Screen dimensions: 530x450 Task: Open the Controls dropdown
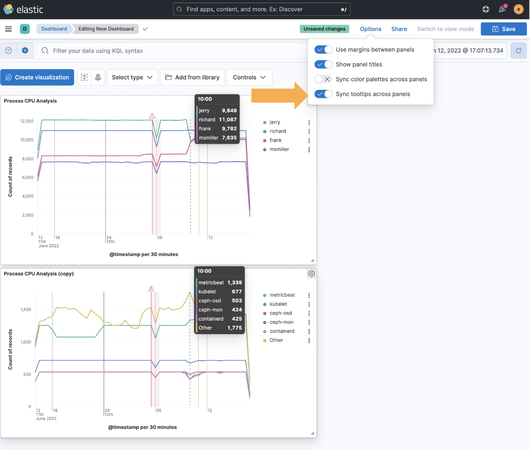249,77
